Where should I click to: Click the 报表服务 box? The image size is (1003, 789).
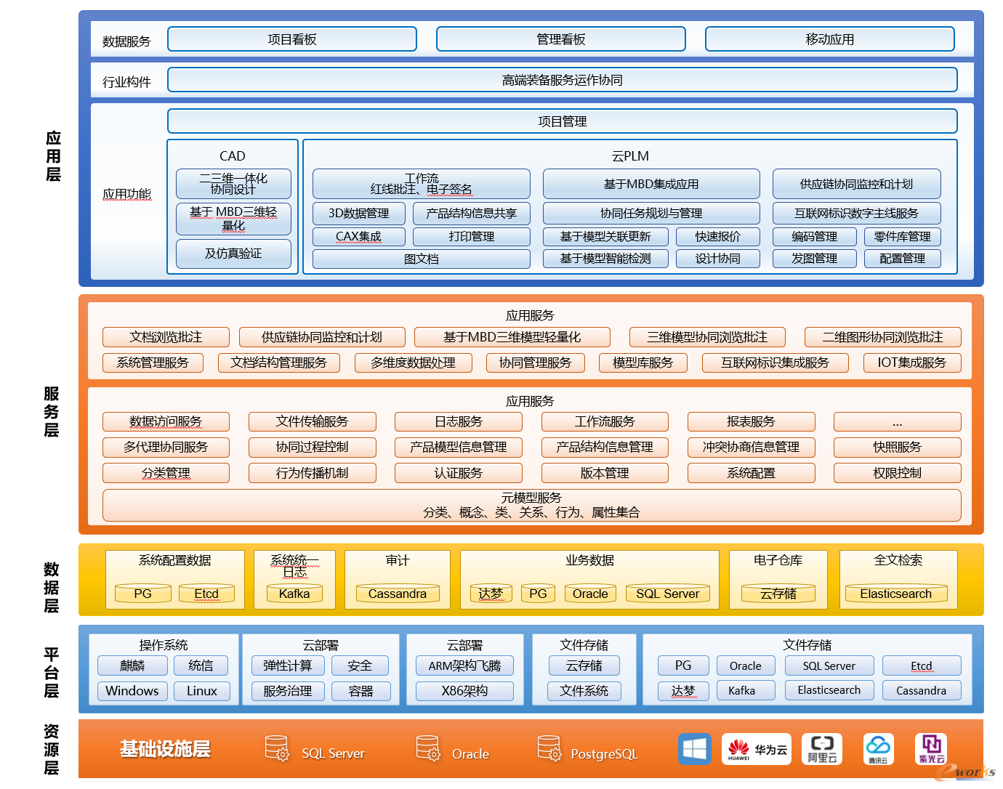(752, 422)
